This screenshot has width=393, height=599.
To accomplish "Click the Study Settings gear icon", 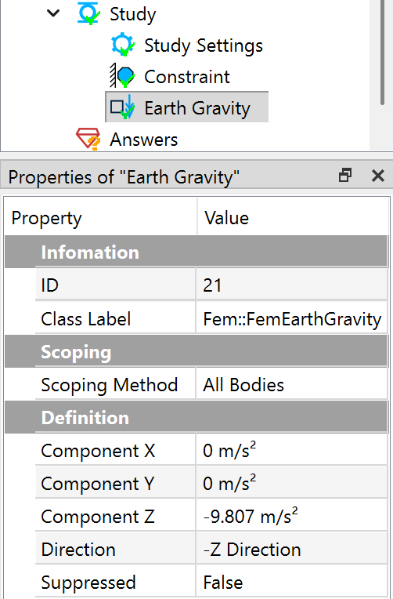I will 123,45.
